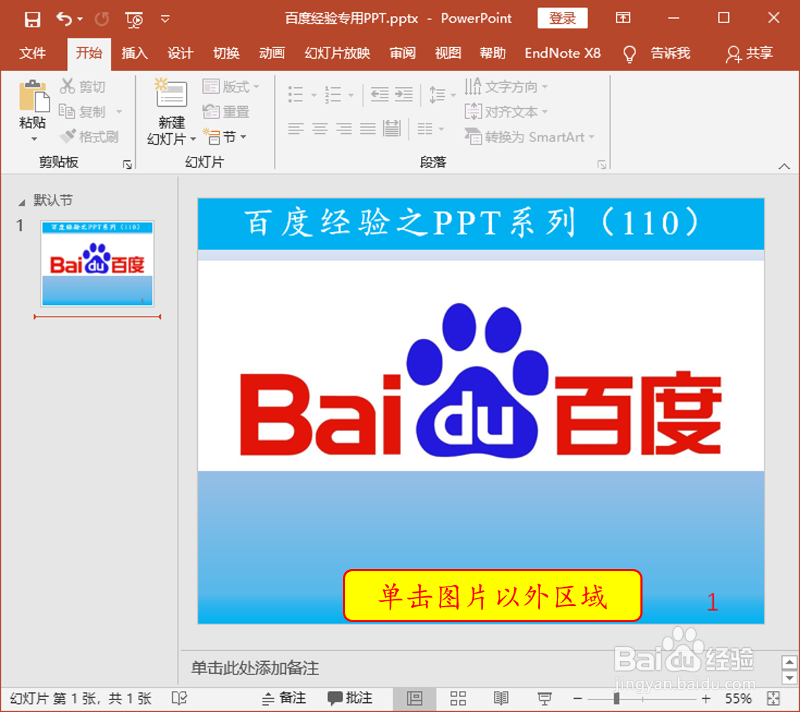Switch to Reading view icon
This screenshot has width=800, height=712.
pyautogui.click(x=501, y=698)
